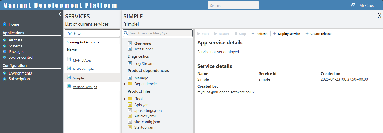
Task: Open the Environments configuration page
Action: [x=20, y=73]
